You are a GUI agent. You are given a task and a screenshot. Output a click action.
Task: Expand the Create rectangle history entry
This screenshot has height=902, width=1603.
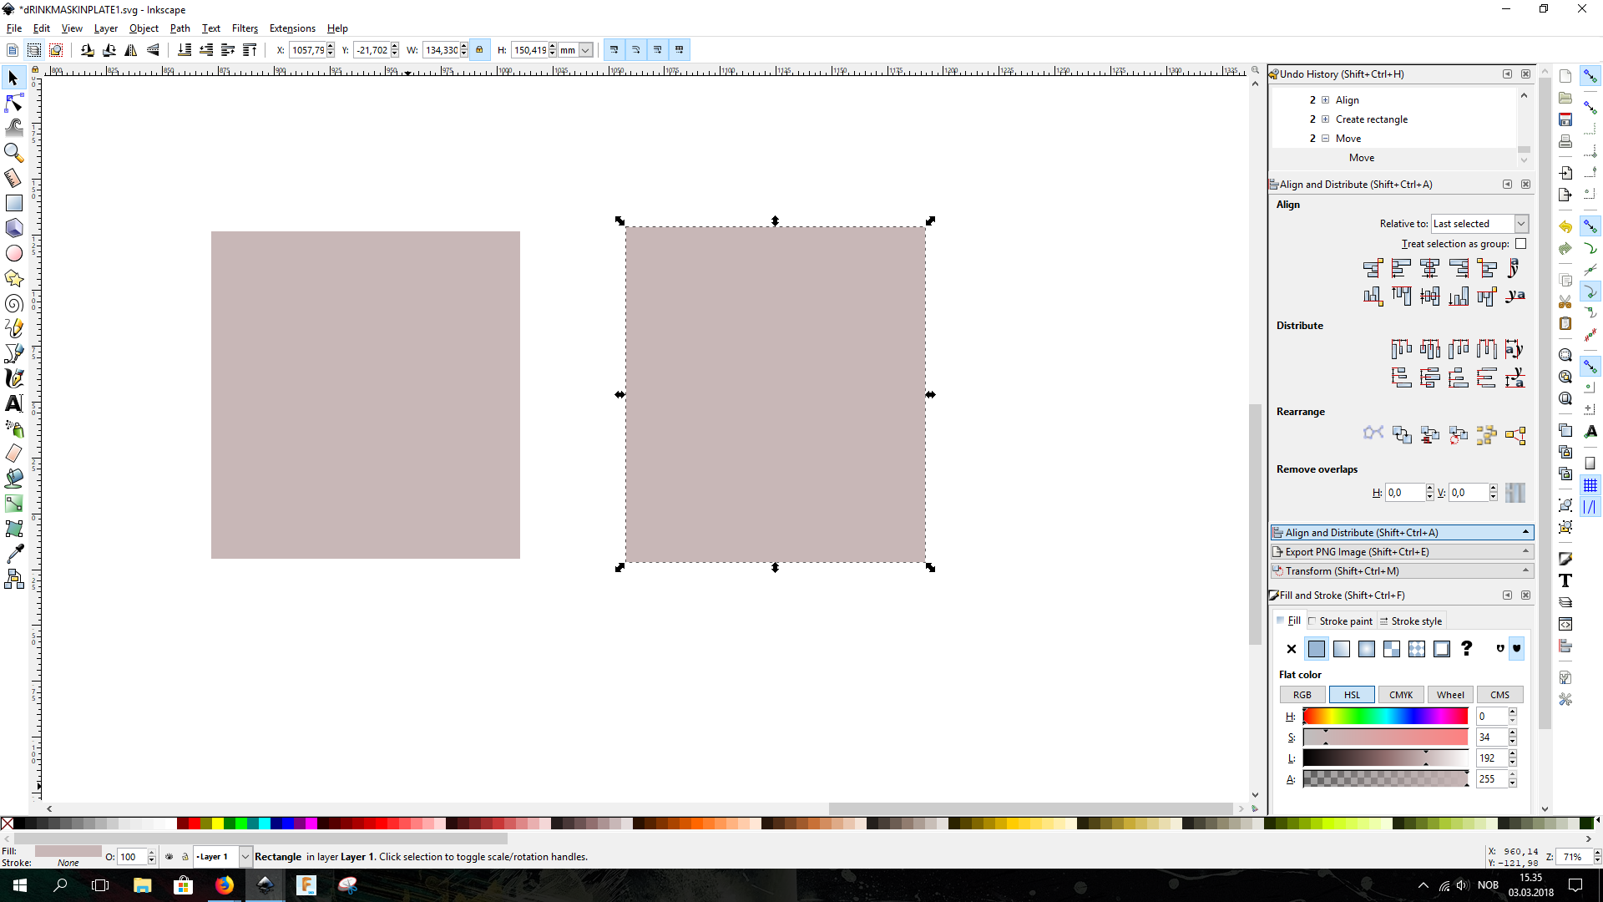point(1325,119)
